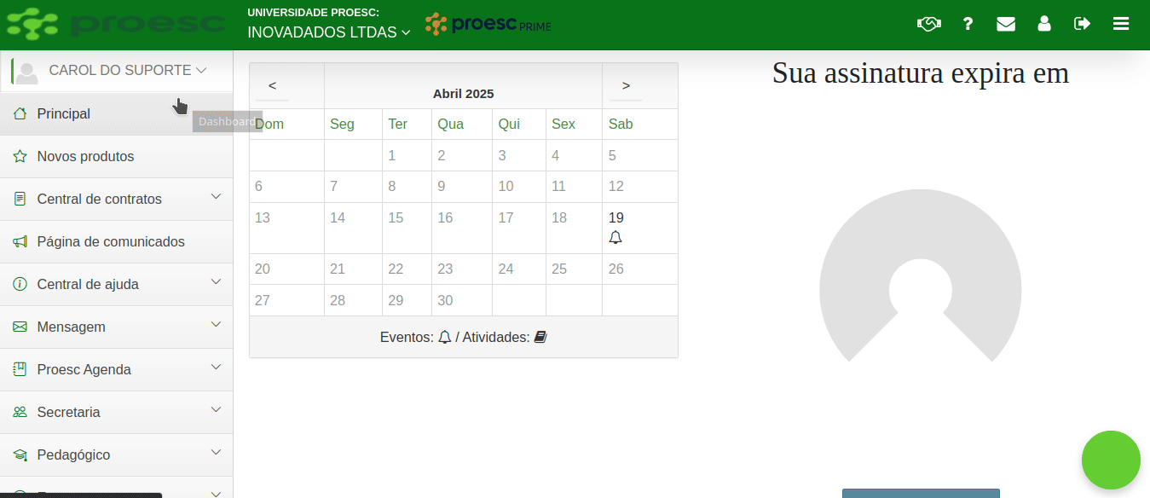Open the INOVADADOS LTDAS unit dropdown
The image size is (1150, 498).
[329, 32]
